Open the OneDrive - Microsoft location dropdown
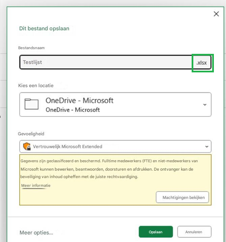Screen dimensions: 226x242 [x=115, y=104]
